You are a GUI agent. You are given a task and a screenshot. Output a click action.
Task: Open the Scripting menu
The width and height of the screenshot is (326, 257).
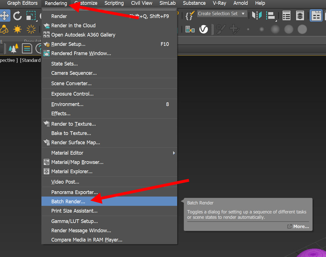[114, 3]
